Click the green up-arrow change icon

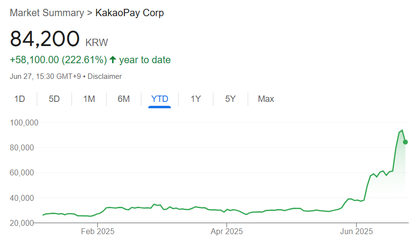coord(113,60)
